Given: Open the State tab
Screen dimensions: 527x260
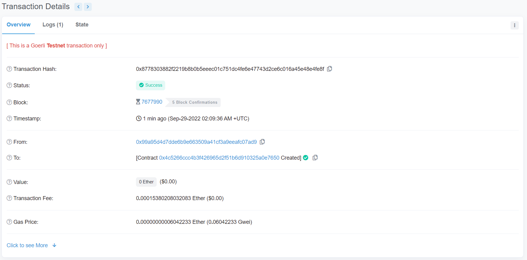Looking at the screenshot, I should click(x=82, y=25).
